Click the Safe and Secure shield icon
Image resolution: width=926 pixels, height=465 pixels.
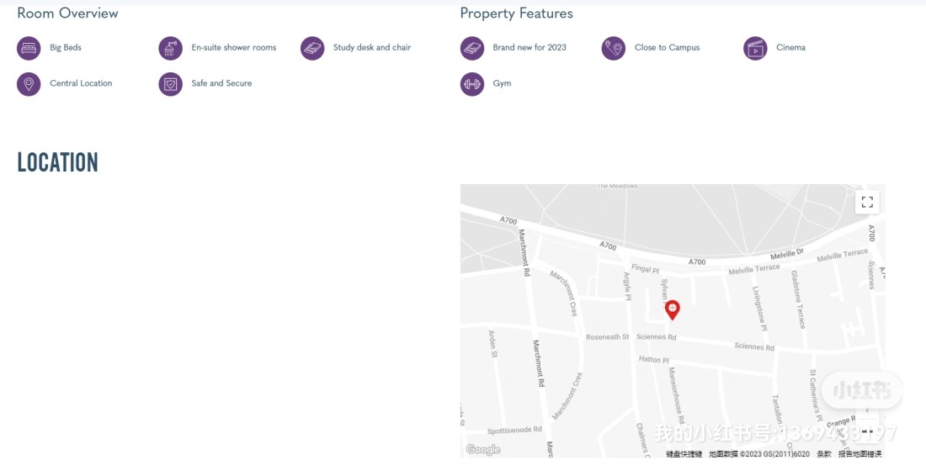tap(170, 84)
